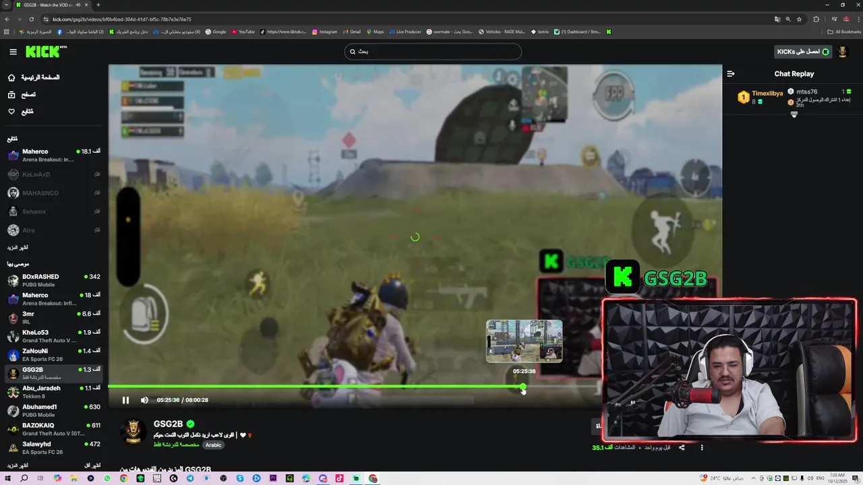The width and height of the screenshot is (863, 485).
Task: Go back in browser history
Action: pyautogui.click(x=7, y=20)
